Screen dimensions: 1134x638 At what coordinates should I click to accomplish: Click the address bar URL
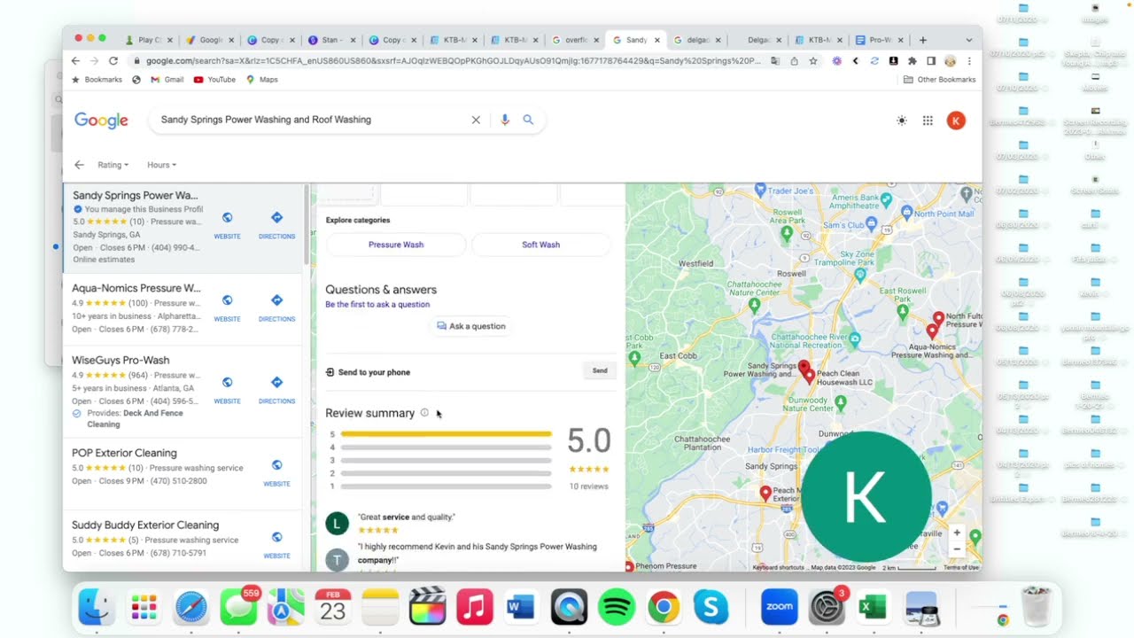pos(453,61)
